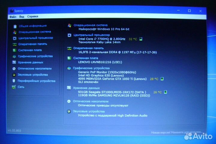Click the Периферийные устройства sidebar icon
This screenshot has width=216, height=144.
[x=14, y=81]
